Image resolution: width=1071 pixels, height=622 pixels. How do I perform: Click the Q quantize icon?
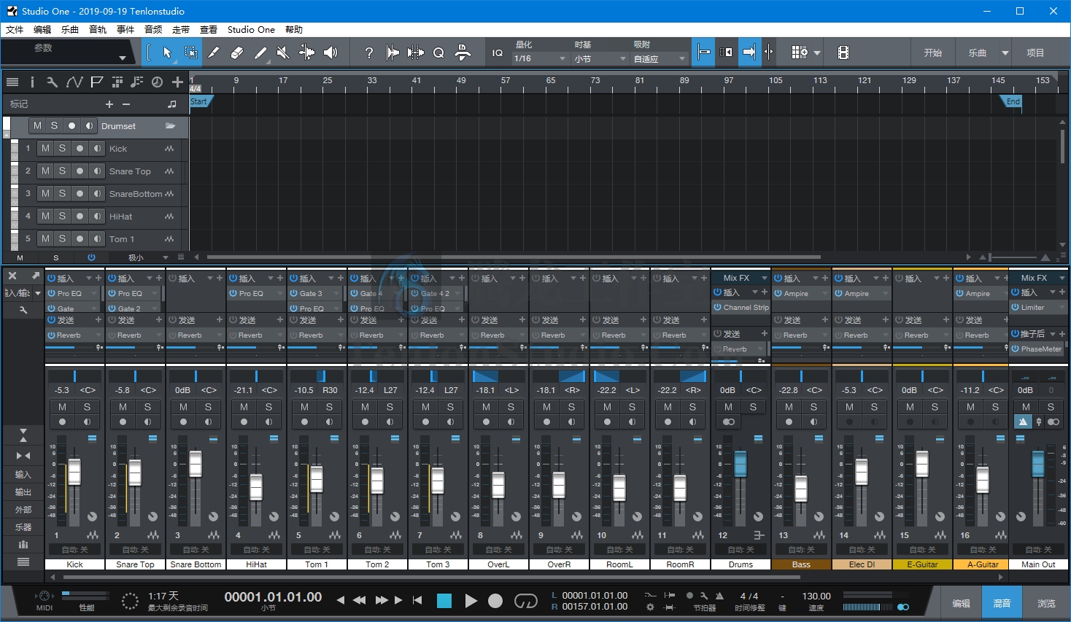pos(438,53)
